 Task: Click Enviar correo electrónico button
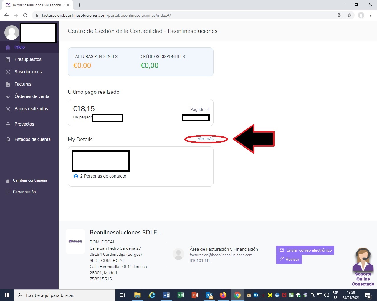pos(305,250)
